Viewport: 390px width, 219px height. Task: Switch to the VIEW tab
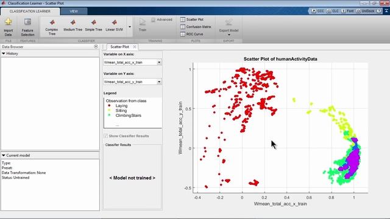click(74, 11)
